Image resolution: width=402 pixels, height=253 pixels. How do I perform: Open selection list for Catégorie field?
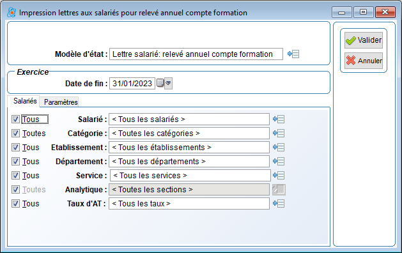tap(279, 134)
